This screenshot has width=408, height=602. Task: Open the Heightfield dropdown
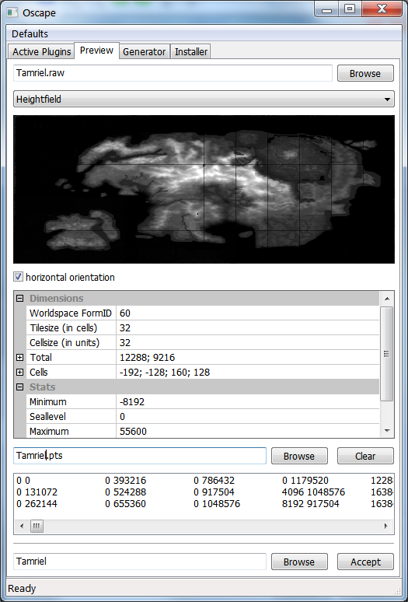[204, 99]
